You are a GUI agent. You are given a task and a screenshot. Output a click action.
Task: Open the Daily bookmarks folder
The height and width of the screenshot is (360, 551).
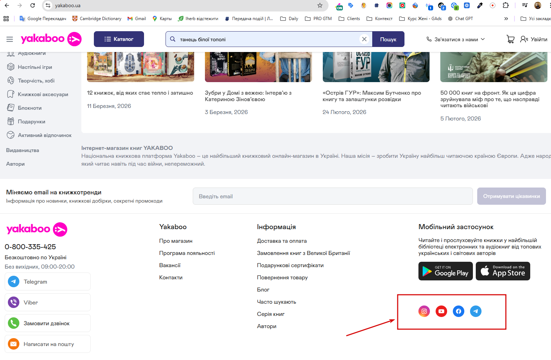[289, 19]
